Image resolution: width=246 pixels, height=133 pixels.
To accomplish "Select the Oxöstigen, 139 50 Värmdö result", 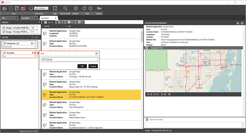I will point(91,74).
